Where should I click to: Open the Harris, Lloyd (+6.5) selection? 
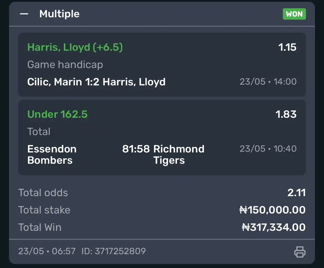click(x=75, y=47)
